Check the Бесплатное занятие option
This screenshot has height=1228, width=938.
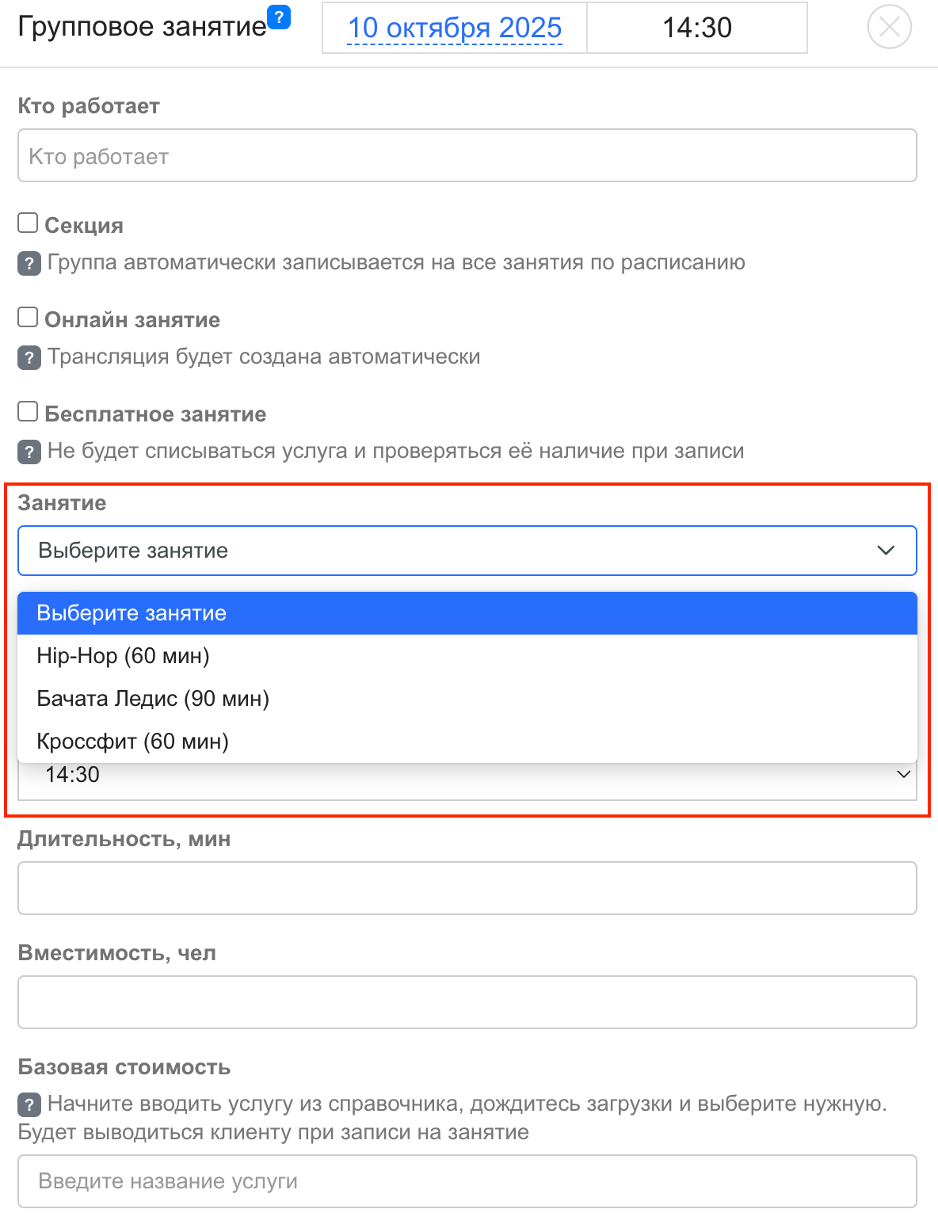(x=28, y=412)
